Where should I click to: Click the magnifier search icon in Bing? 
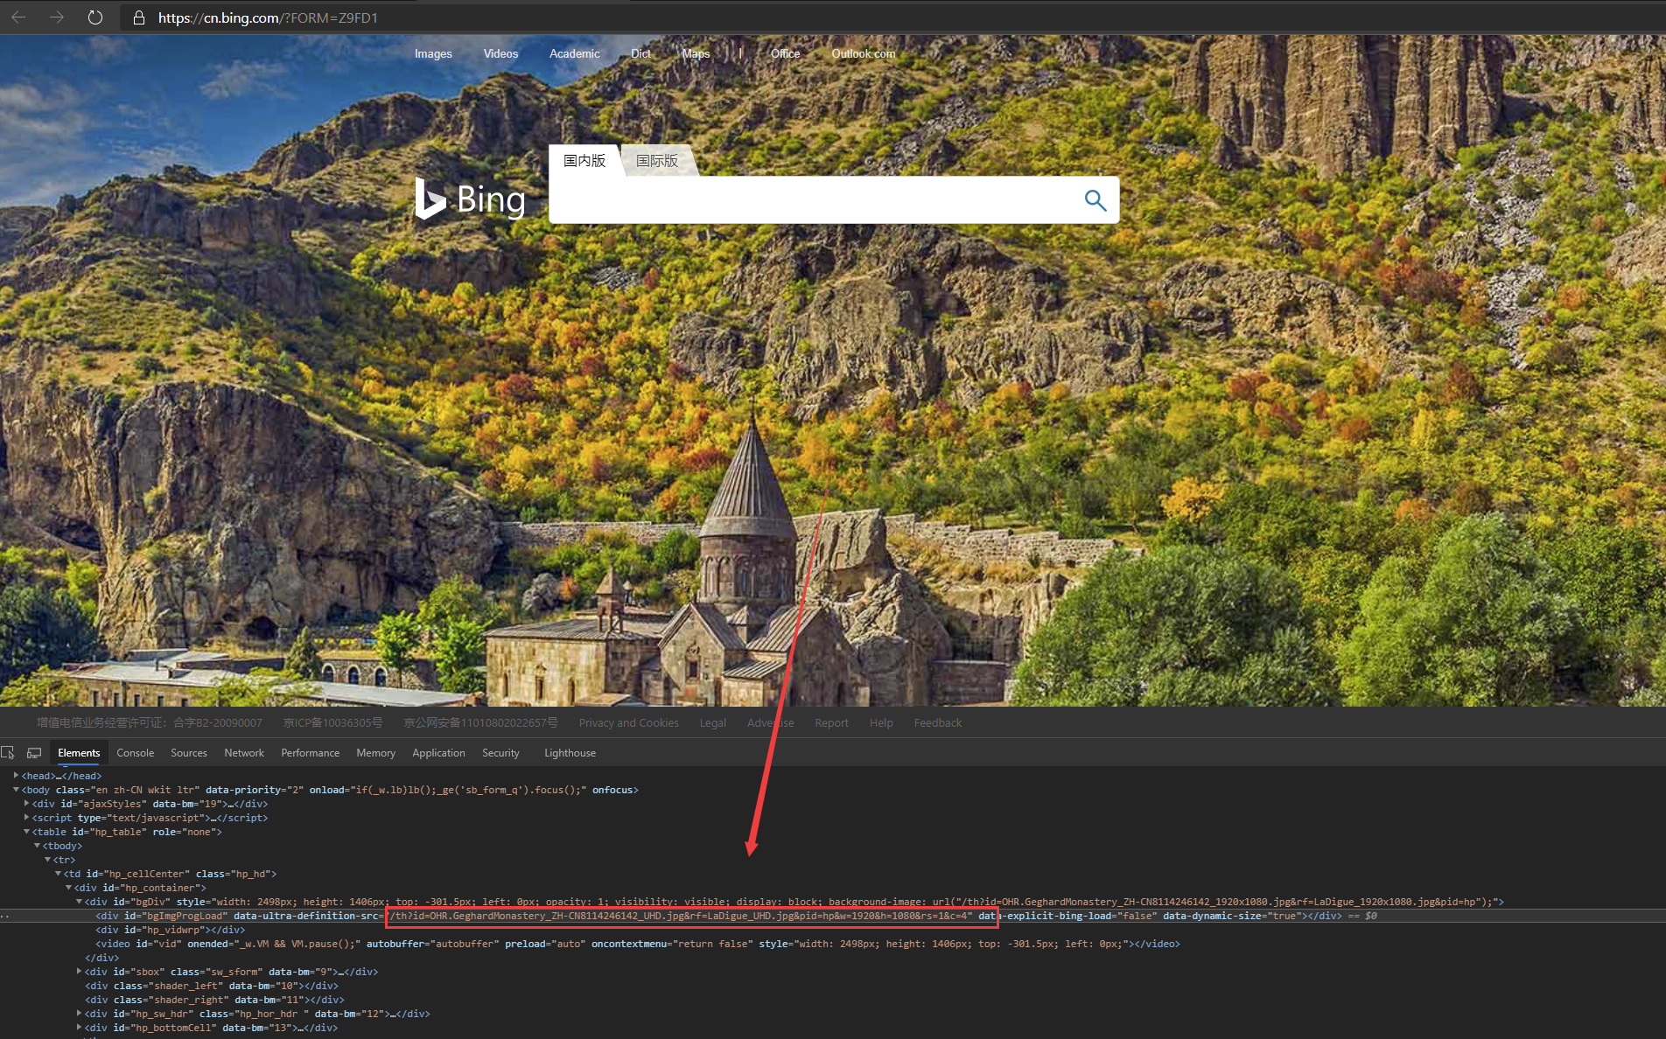click(1095, 200)
